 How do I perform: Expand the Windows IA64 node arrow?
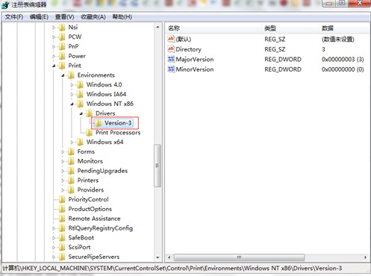tap(72, 95)
